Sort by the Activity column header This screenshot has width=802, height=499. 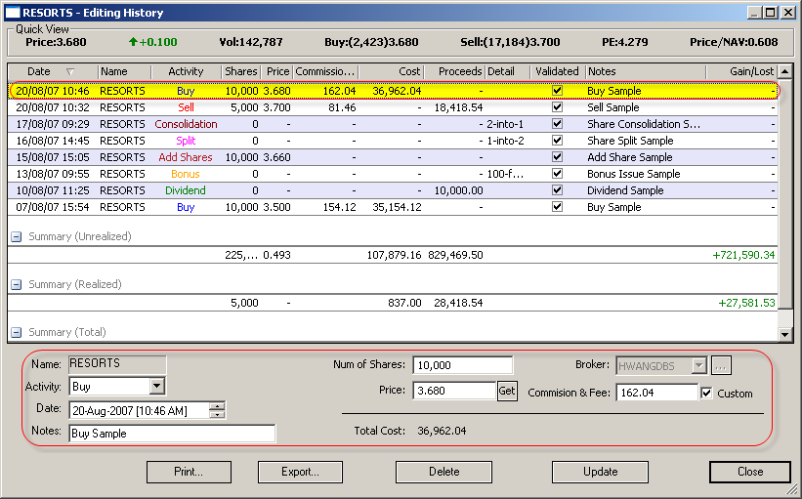coord(187,71)
